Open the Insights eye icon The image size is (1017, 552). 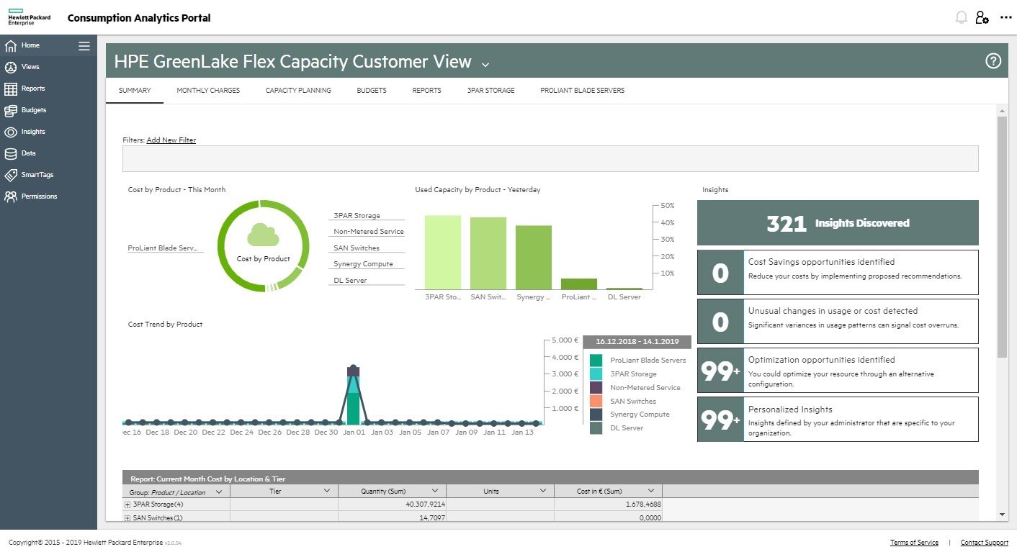tap(11, 132)
